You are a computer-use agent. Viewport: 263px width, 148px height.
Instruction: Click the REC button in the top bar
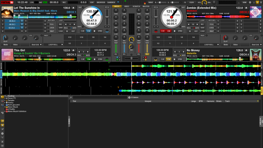point(64,2)
